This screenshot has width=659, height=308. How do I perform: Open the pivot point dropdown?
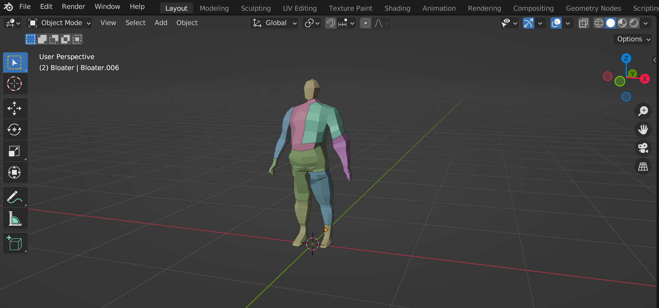[312, 23]
